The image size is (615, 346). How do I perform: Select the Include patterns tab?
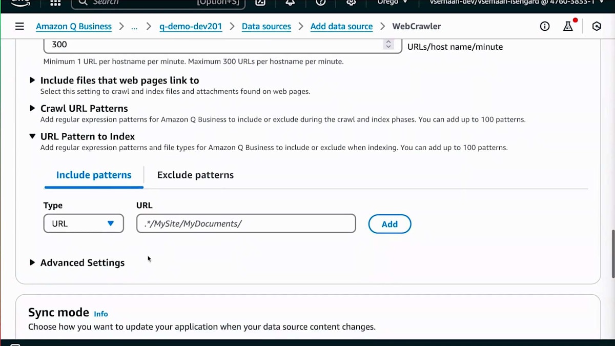point(94,175)
